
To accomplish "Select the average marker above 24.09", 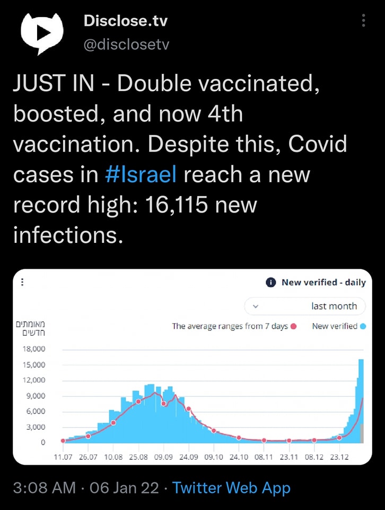I will coord(188,409).
